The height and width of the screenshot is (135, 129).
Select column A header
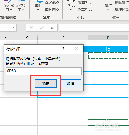6,38
